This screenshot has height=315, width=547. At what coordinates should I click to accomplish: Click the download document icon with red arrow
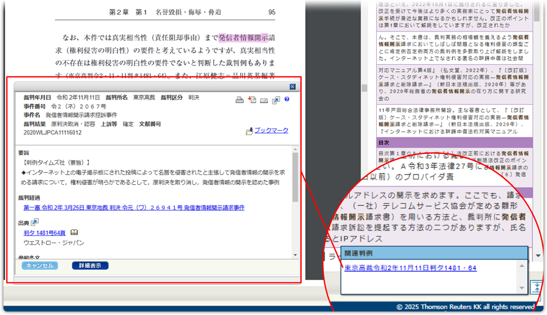(x=253, y=100)
